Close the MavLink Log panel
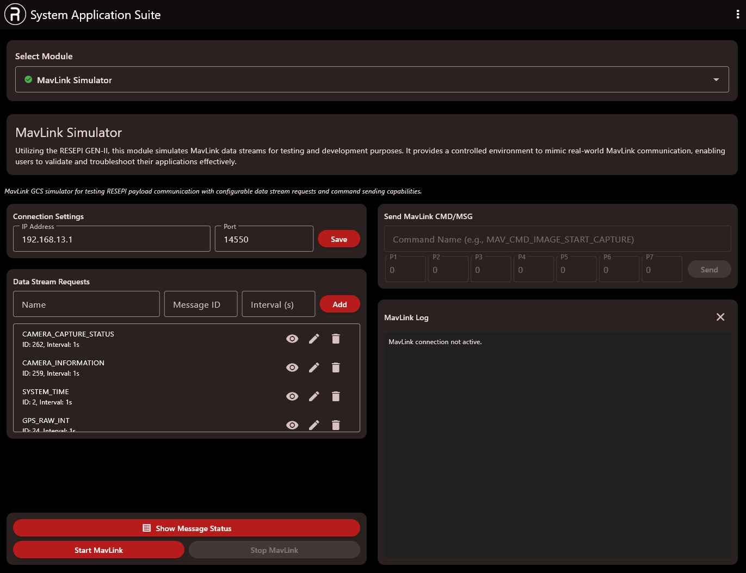Screen dimensions: 746x573 720,317
